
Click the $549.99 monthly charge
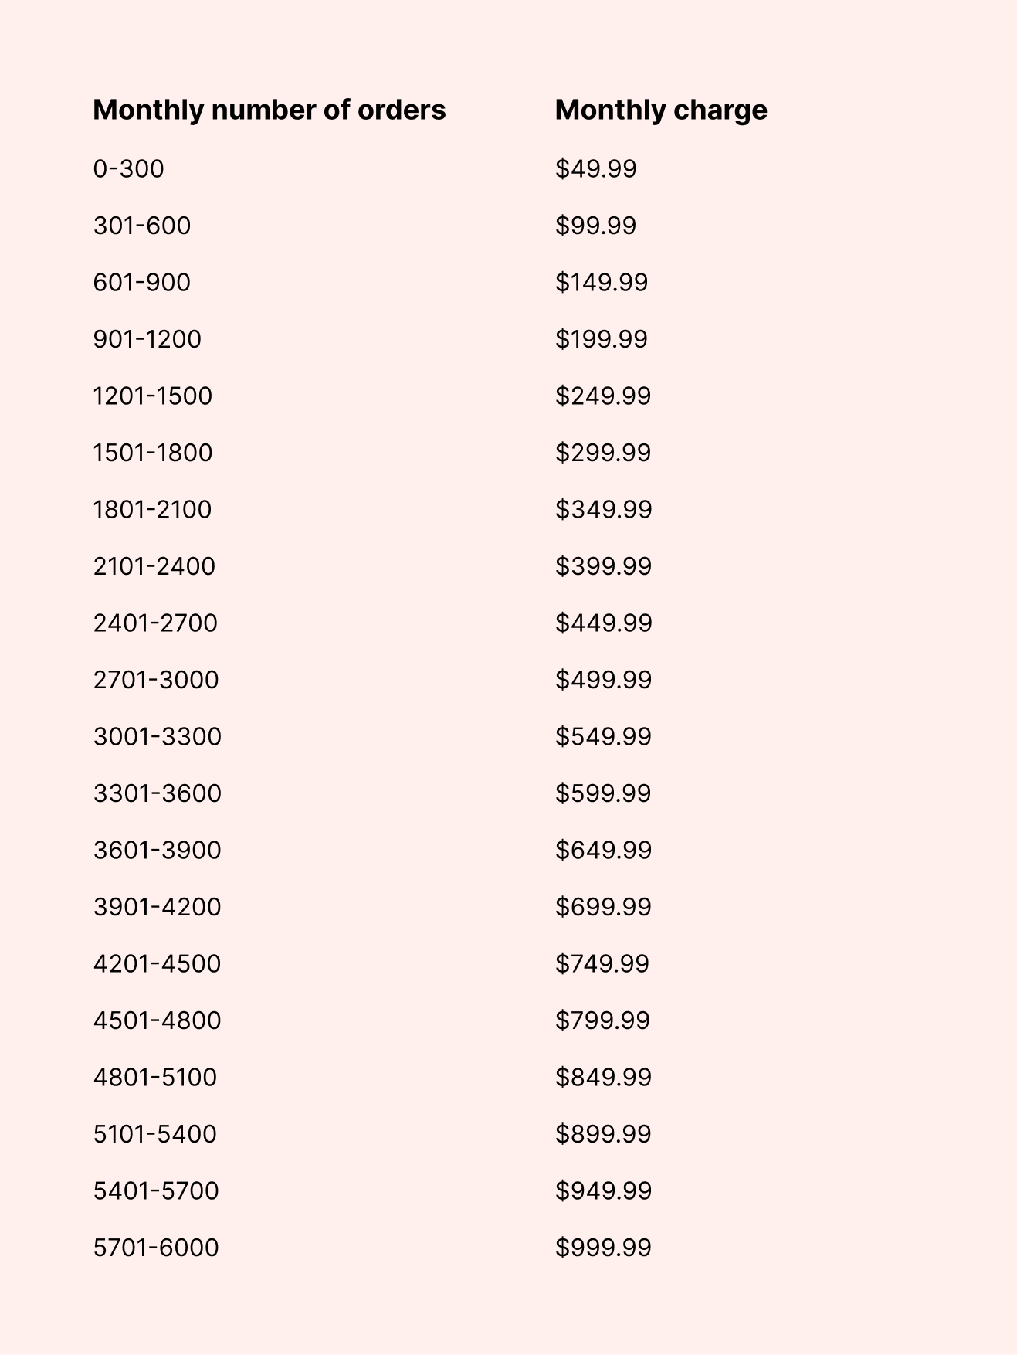[603, 737]
